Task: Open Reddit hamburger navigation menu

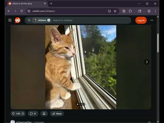Action: click(x=10, y=20)
